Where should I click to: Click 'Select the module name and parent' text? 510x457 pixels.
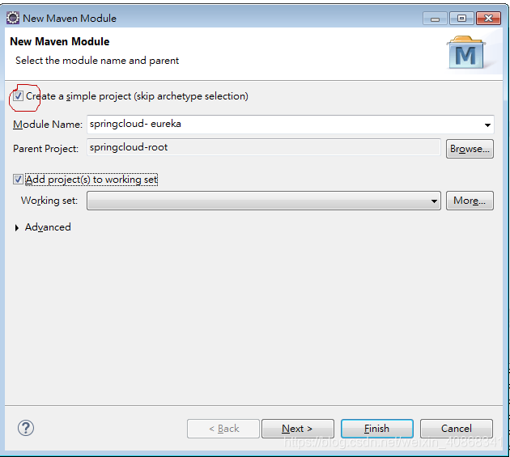point(97,61)
